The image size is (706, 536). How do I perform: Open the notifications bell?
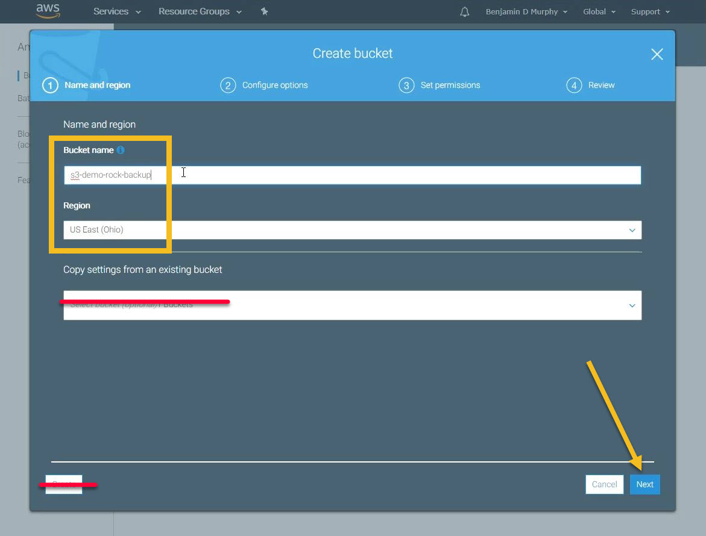click(465, 11)
